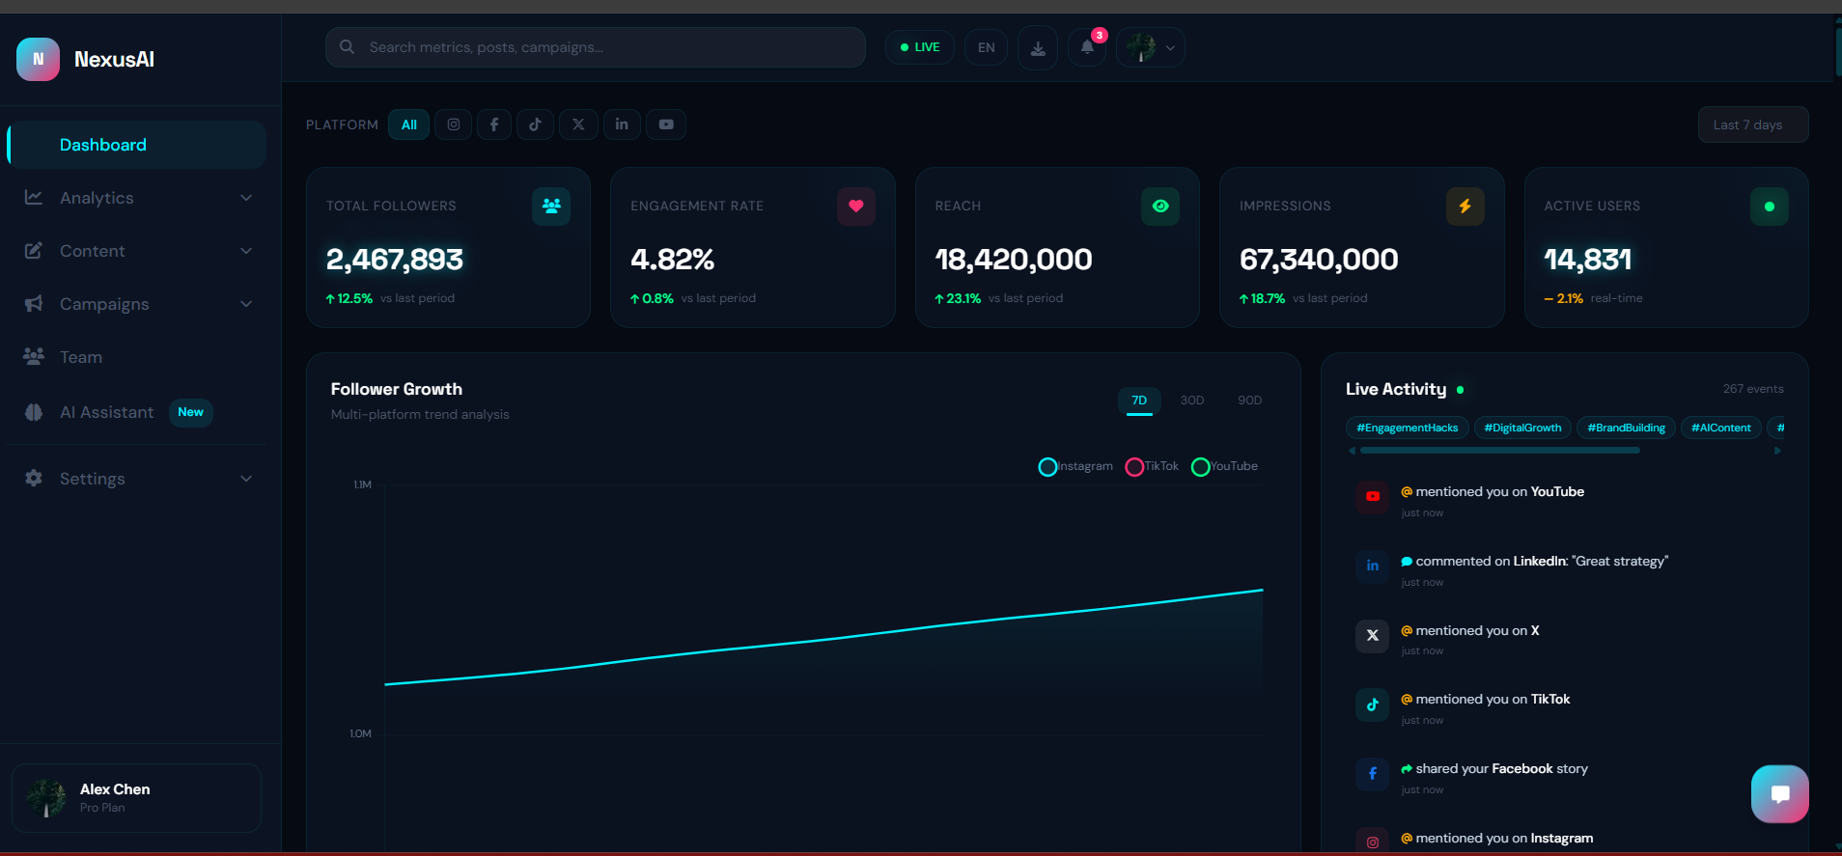Filter by X platform icon
The width and height of the screenshot is (1842, 856).
[x=578, y=124]
